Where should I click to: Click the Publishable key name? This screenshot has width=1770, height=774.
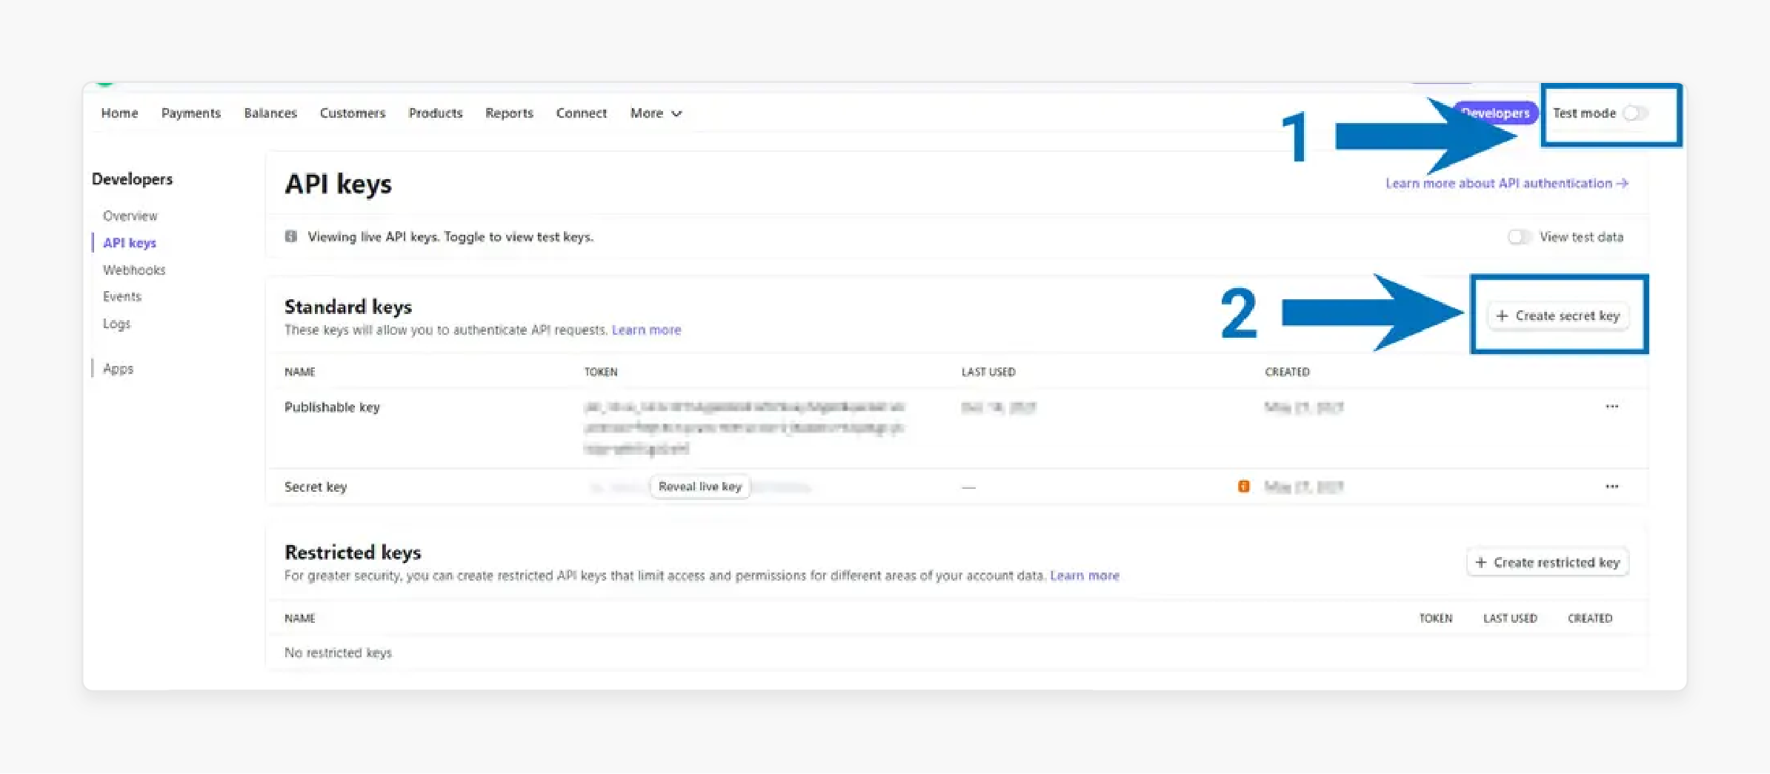[x=332, y=407]
